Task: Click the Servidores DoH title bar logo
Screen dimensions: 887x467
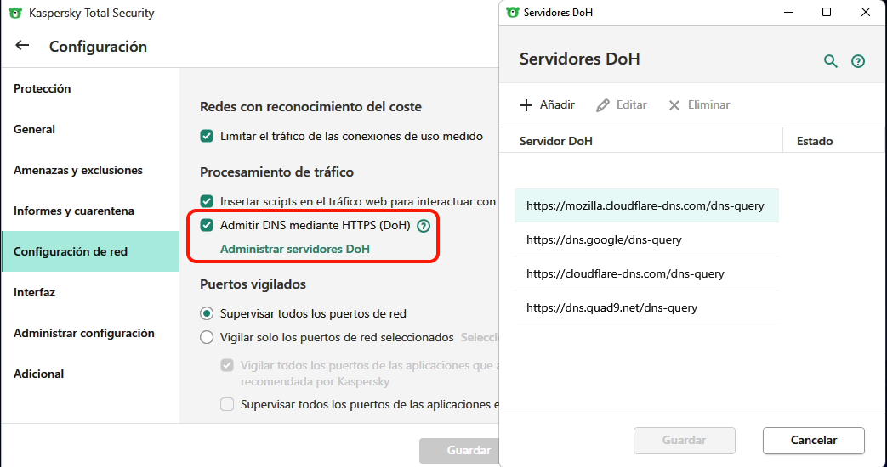Action: click(x=513, y=12)
